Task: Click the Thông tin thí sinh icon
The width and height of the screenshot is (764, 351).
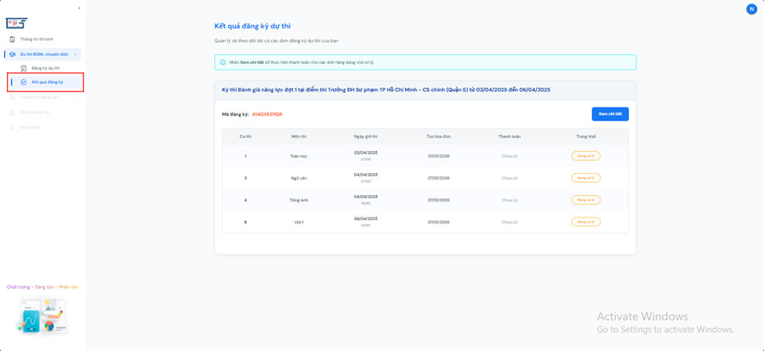Action: click(12, 39)
